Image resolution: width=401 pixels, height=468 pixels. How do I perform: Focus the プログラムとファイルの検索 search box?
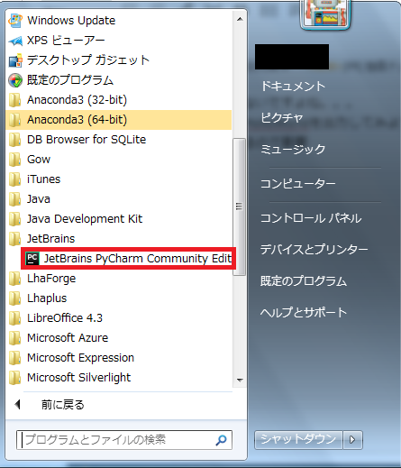tap(124, 440)
